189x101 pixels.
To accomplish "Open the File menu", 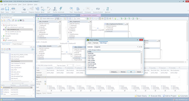I will (x=2, y=4).
